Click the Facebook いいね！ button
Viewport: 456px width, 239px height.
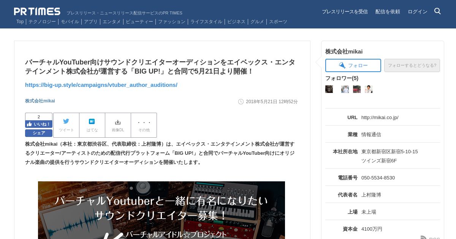tap(39, 124)
